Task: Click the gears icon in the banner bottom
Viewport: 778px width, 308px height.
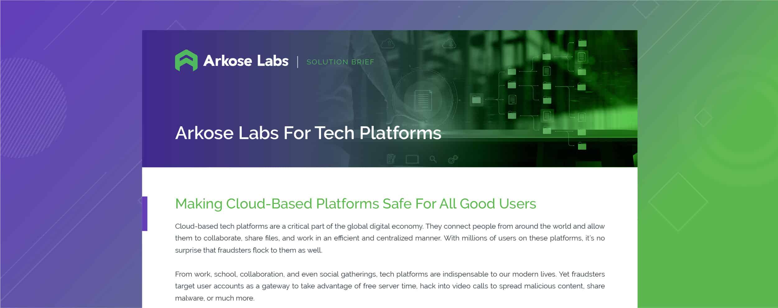Action: [x=453, y=159]
